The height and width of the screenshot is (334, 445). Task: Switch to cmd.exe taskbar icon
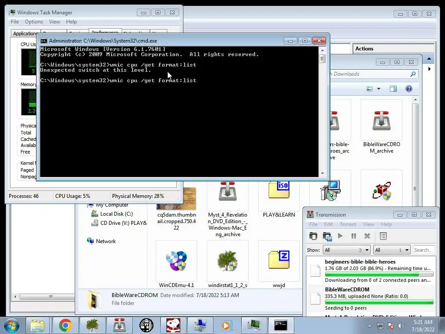[280, 325]
